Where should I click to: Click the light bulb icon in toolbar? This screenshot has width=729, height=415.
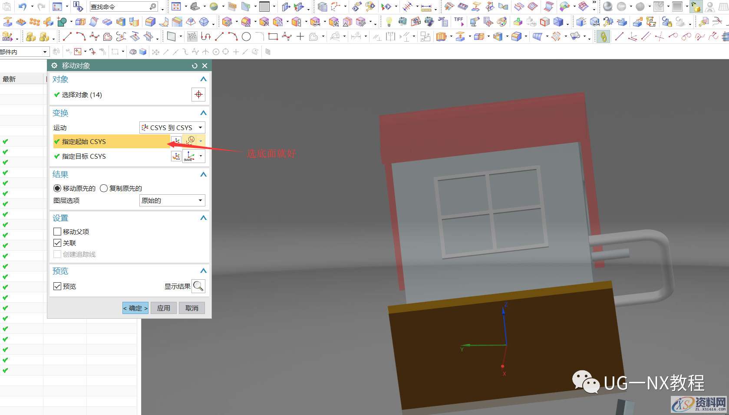coord(389,22)
